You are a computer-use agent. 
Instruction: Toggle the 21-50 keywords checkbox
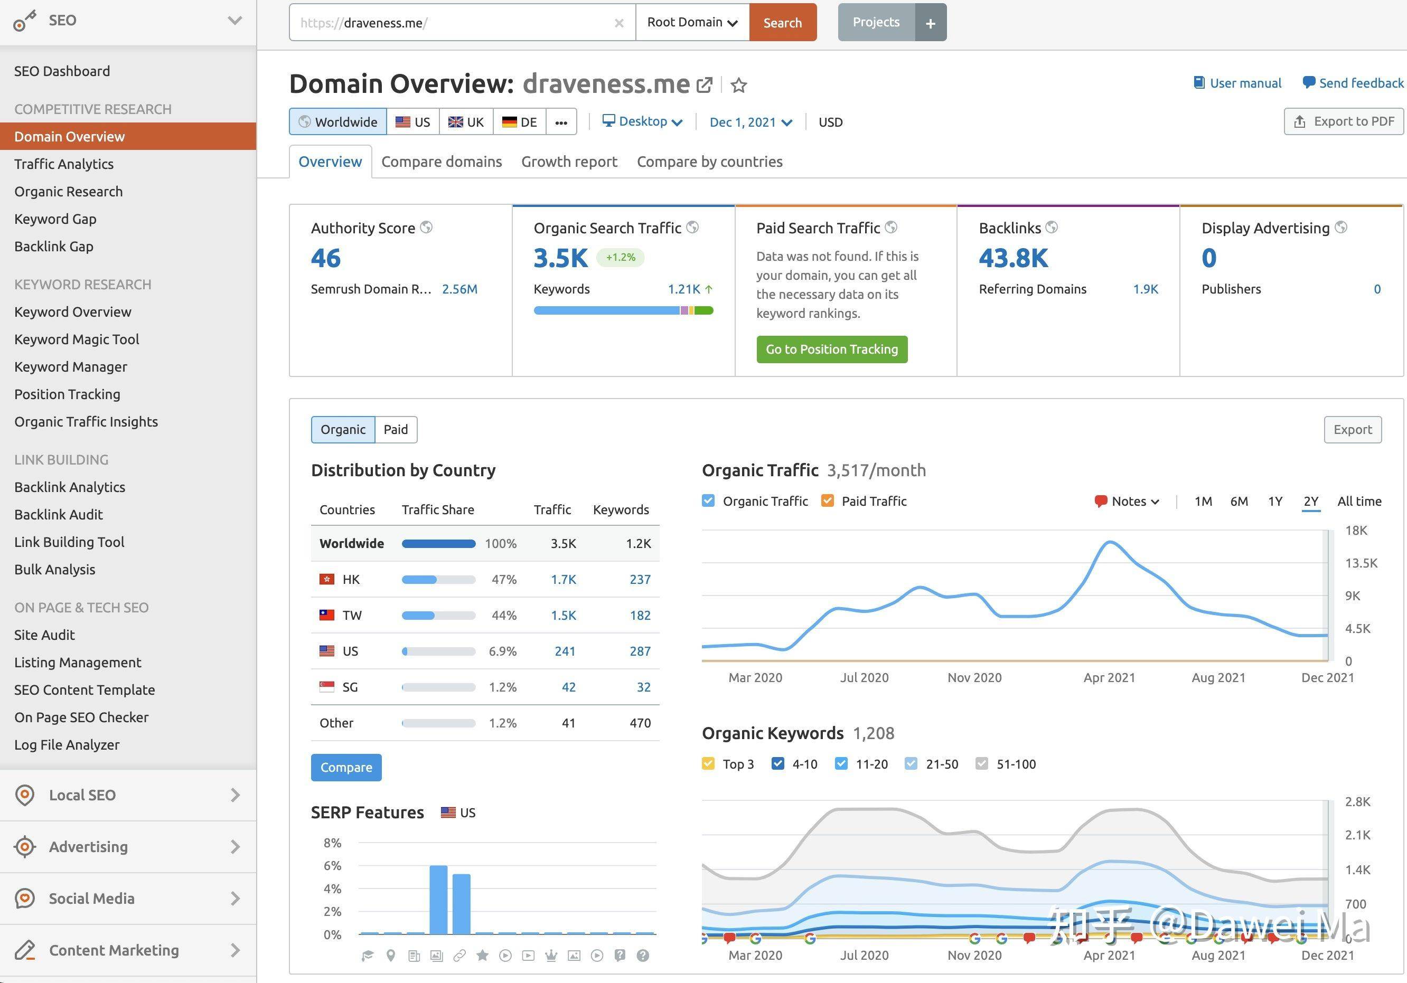click(x=911, y=763)
